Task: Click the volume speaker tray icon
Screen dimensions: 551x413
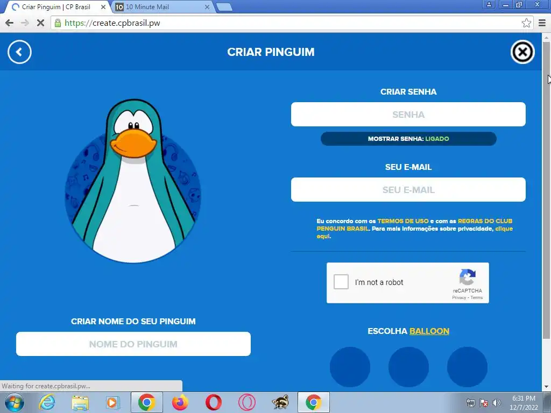Action: [496, 402]
